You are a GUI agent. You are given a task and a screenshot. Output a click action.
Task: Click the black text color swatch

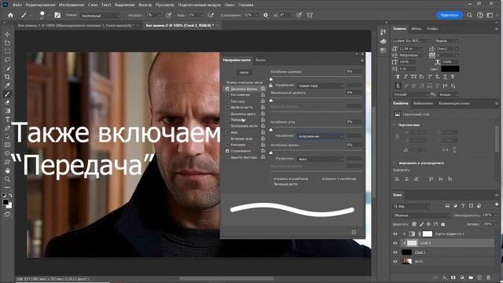point(450,68)
